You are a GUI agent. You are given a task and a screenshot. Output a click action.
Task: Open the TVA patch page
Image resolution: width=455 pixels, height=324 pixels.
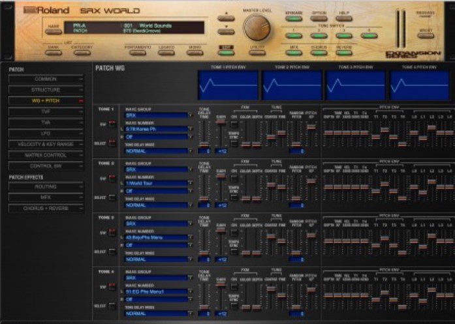(x=46, y=123)
